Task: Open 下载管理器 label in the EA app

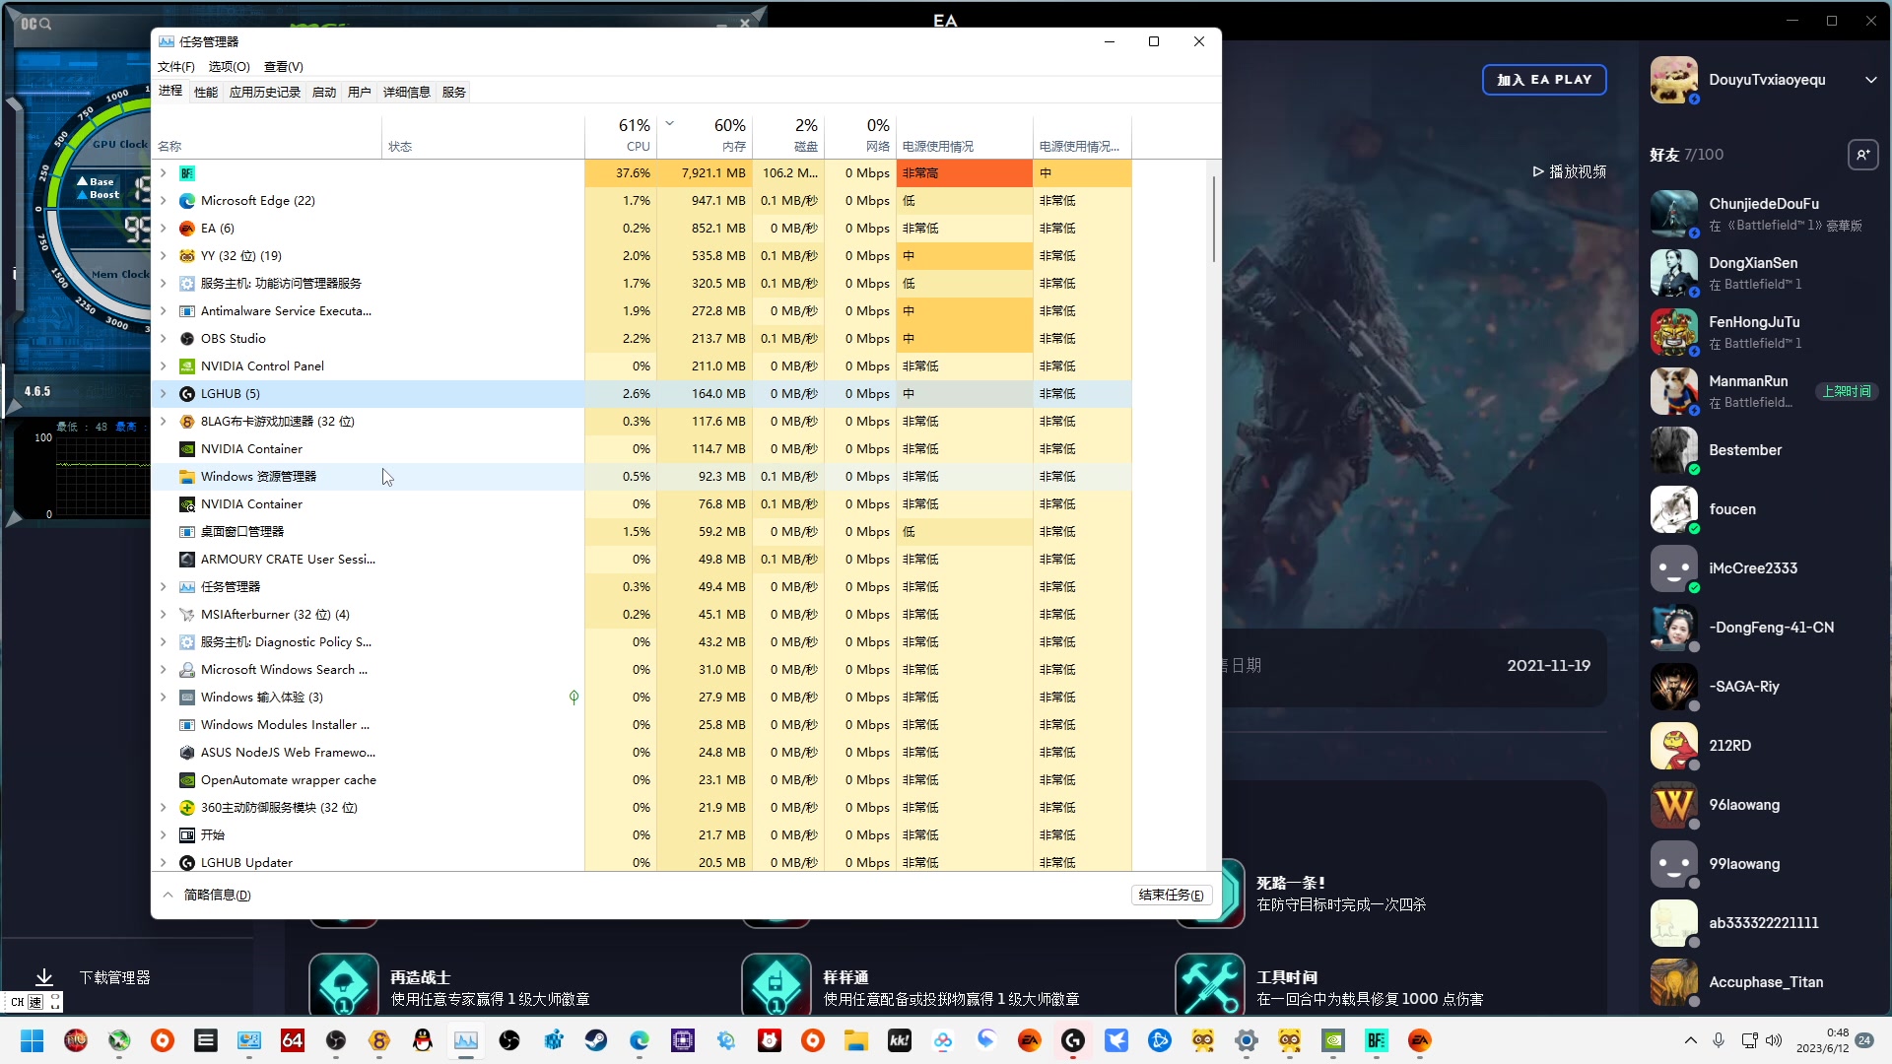Action: tap(115, 977)
